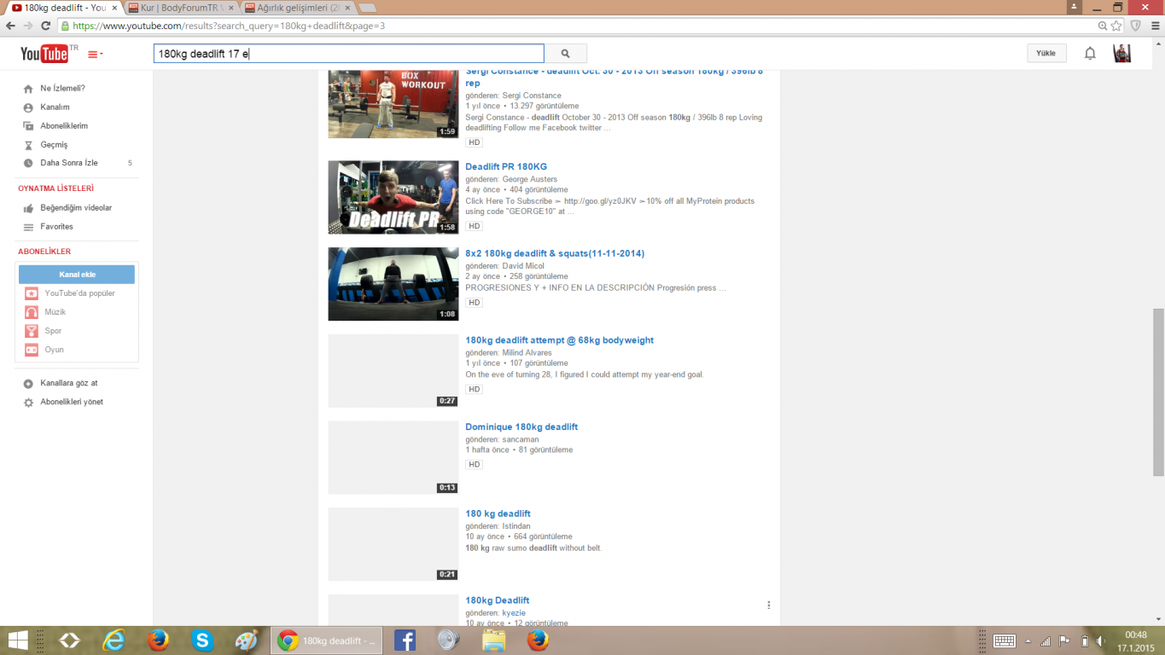Click the search magnifier button
The image size is (1165, 655).
(x=565, y=54)
